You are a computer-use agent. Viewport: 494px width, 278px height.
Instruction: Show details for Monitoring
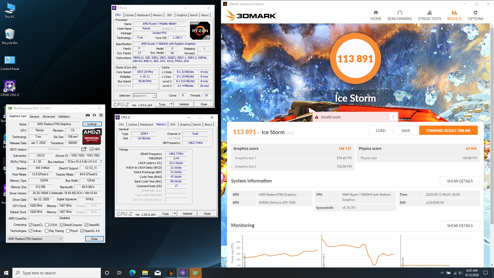[x=460, y=225]
